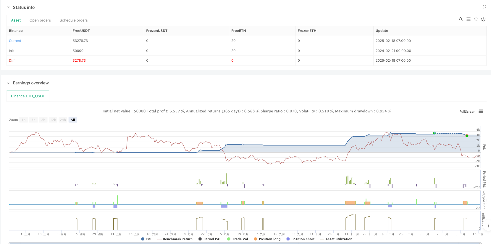Screen dimensions: 491x244
Task: Click the Current row link in table
Action: (15, 41)
